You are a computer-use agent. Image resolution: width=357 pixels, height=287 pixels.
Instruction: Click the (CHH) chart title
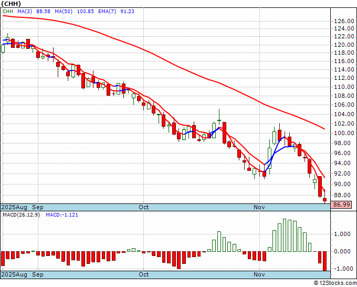11,4
